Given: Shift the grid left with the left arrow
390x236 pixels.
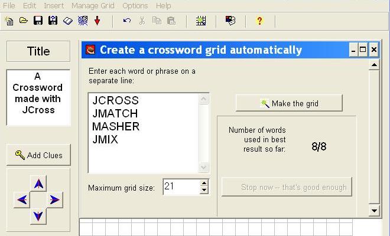Looking at the screenshot, I should [x=22, y=200].
